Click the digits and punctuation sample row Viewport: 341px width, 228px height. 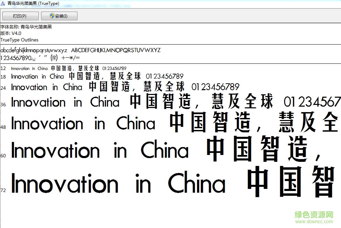pyautogui.click(x=40, y=58)
